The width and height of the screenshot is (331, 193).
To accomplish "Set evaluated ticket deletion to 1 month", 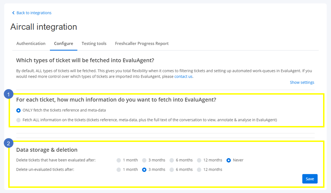I will pyautogui.click(x=118, y=160).
